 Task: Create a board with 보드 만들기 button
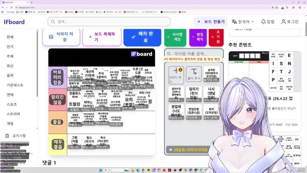[211, 22]
